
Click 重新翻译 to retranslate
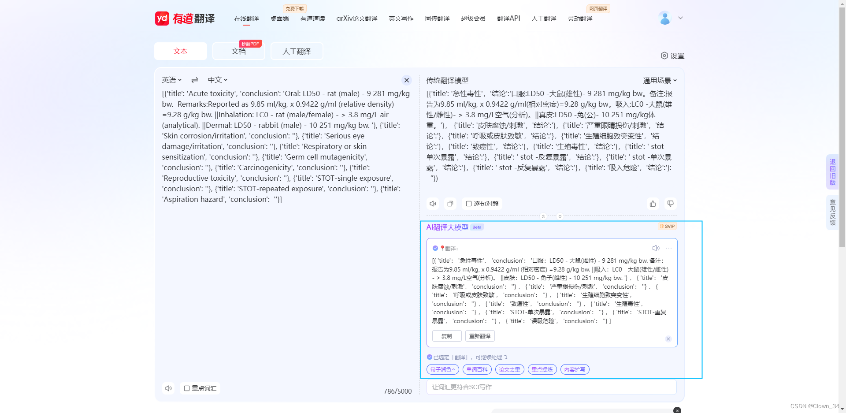point(480,336)
